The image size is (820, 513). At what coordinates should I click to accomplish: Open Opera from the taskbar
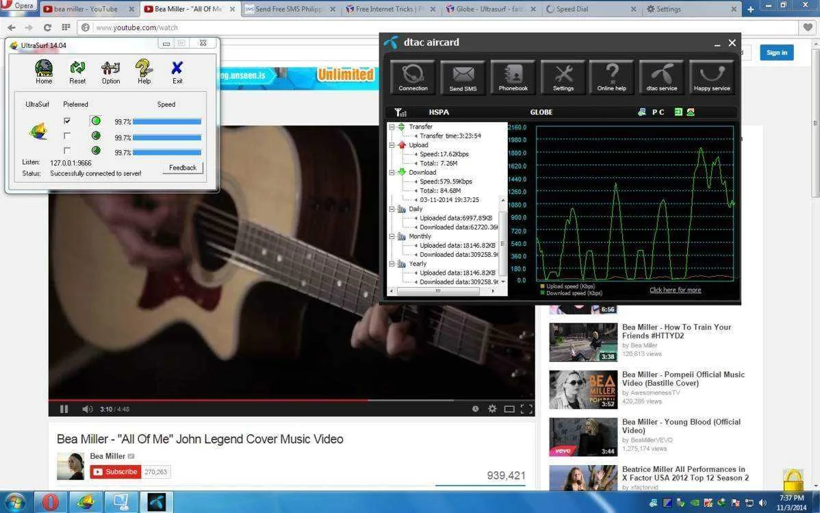click(x=50, y=501)
